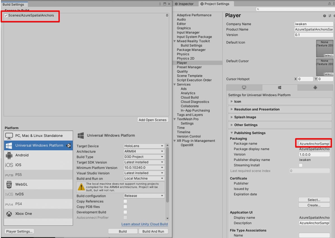The image size is (335, 238).
Task: Open Target Device dropdown
Action: 144,146
